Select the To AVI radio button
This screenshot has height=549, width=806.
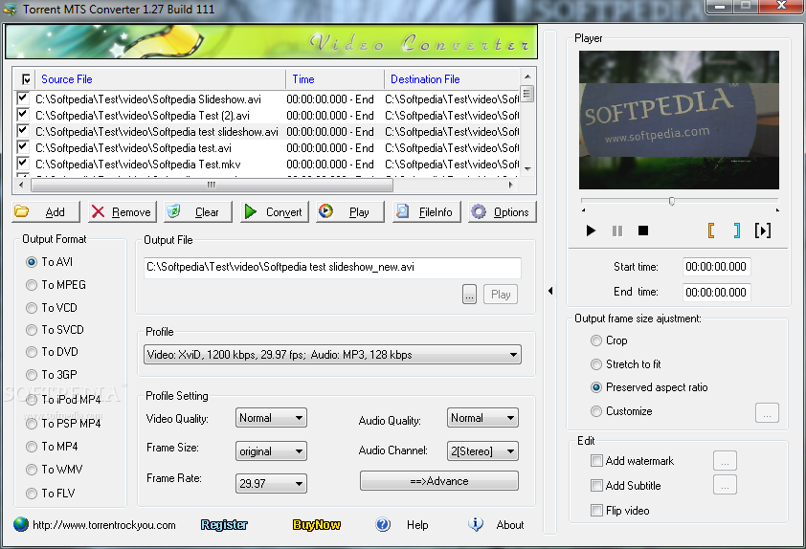pos(32,262)
